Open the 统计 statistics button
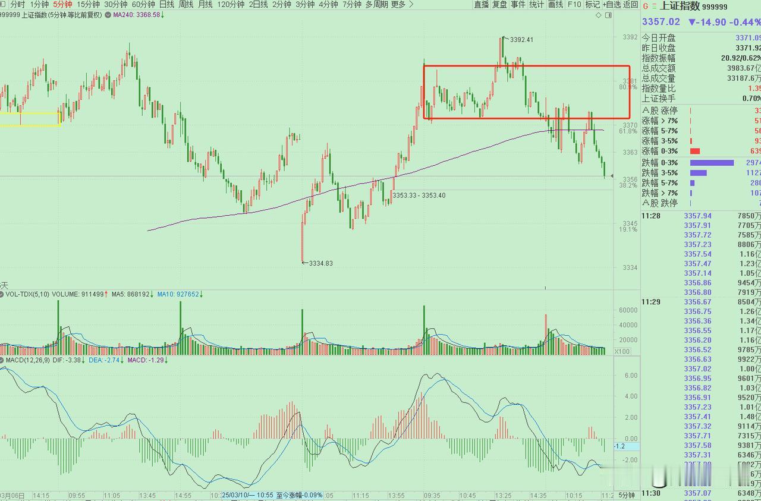The width and height of the screenshot is (761, 501). 536,5
